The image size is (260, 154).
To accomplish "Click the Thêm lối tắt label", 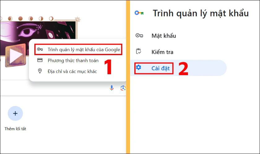I will [x=15, y=129].
